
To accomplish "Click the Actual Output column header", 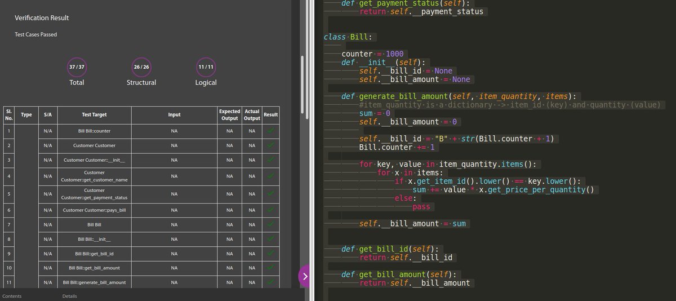I will pyautogui.click(x=252, y=115).
